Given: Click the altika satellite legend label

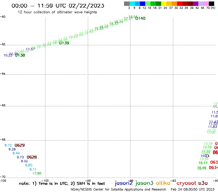Looking at the screenshot, I should point(163,183).
